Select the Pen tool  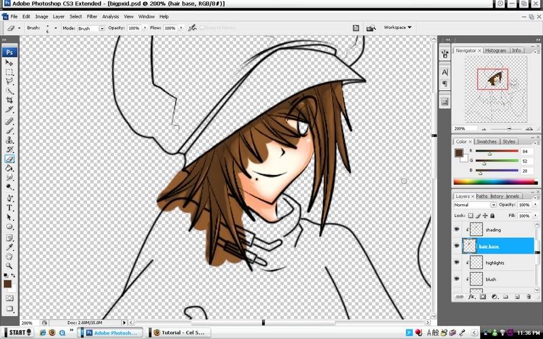[x=9, y=199]
